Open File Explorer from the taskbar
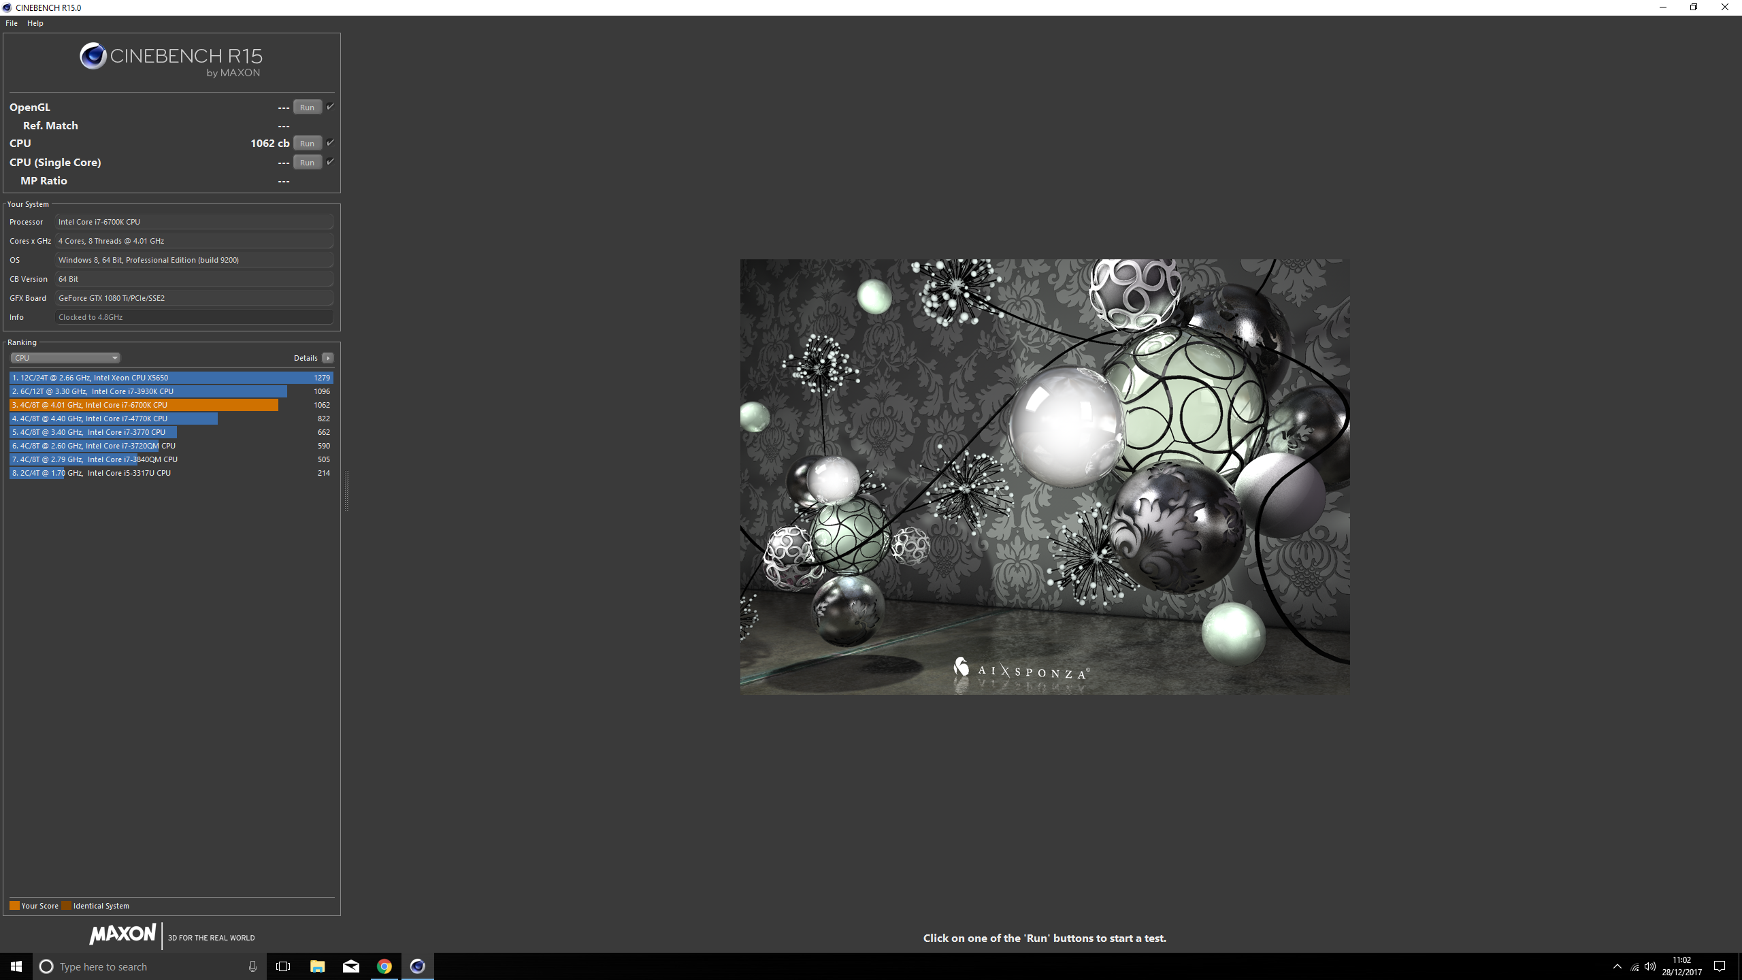The image size is (1742, 980). pos(317,966)
